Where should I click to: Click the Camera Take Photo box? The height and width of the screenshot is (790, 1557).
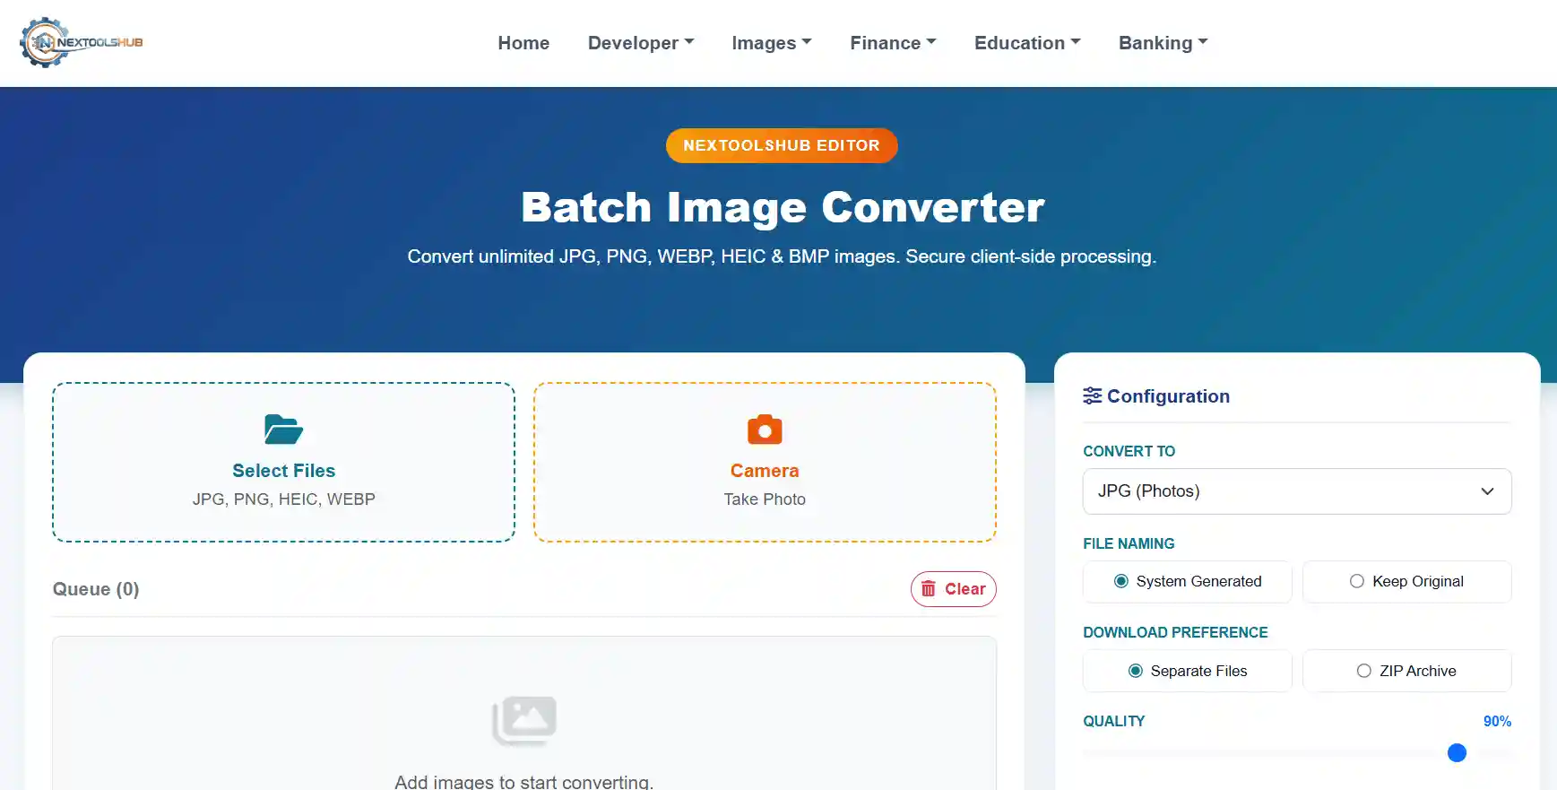pyautogui.click(x=765, y=463)
